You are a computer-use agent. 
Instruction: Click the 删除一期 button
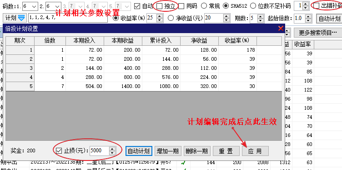click(x=197, y=151)
